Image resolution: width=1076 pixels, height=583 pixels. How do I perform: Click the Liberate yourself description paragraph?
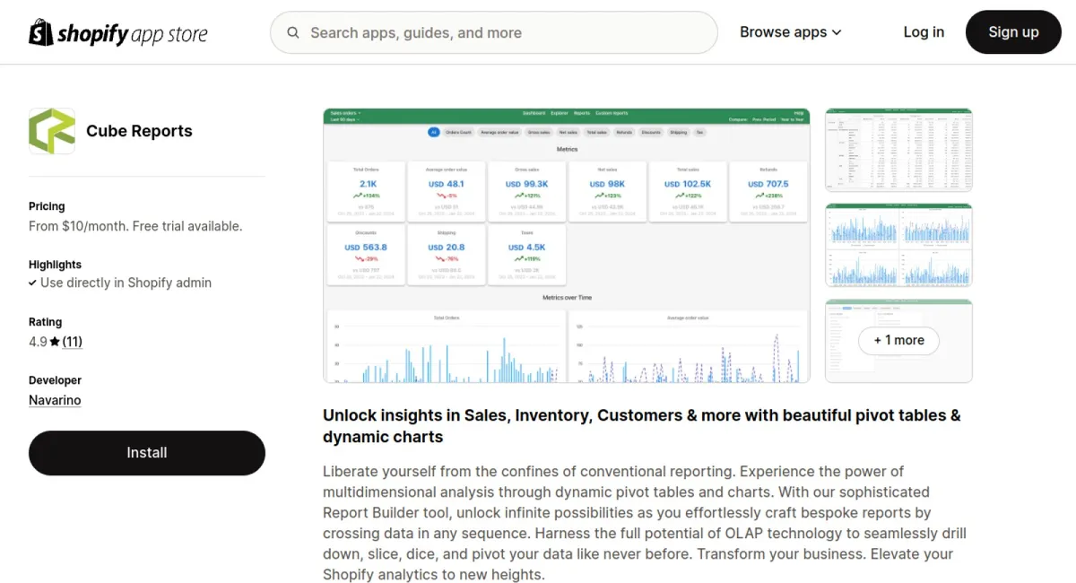(645, 523)
